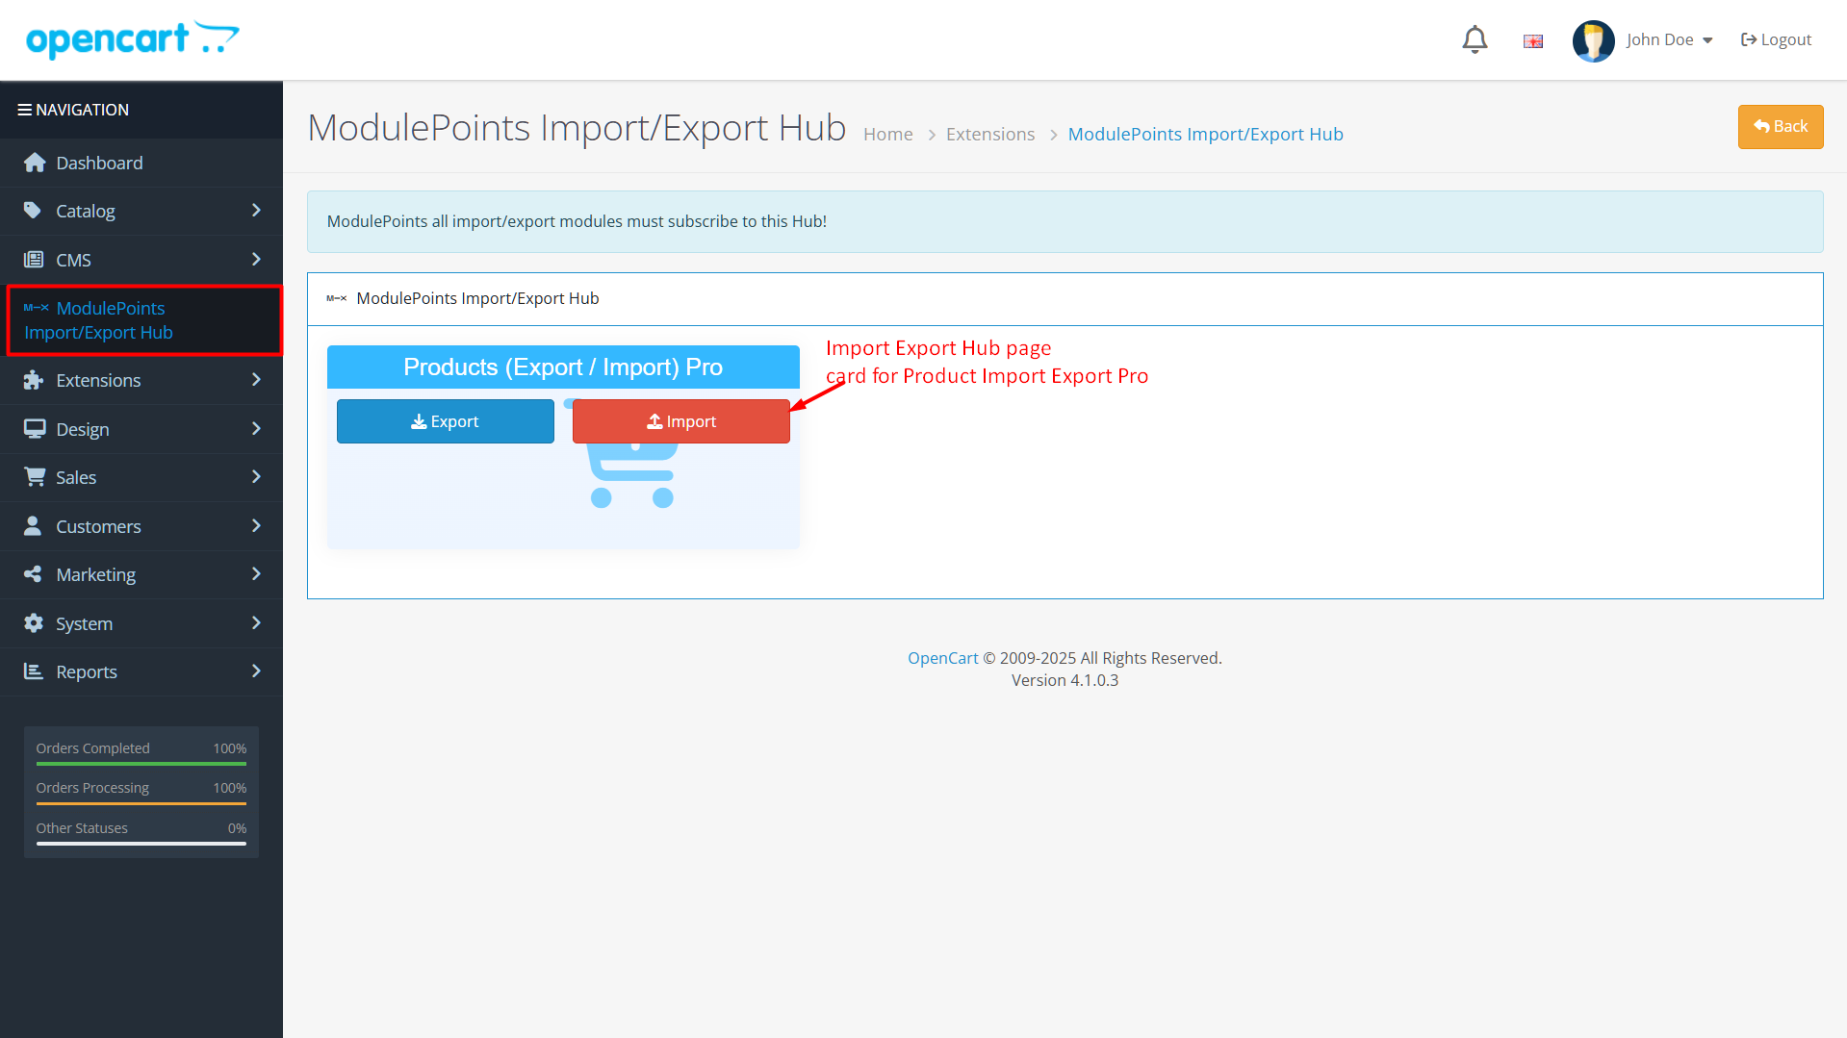Viewport: 1847px width, 1038px height.
Task: Click the Orders Completed progress bar
Action: [141, 764]
